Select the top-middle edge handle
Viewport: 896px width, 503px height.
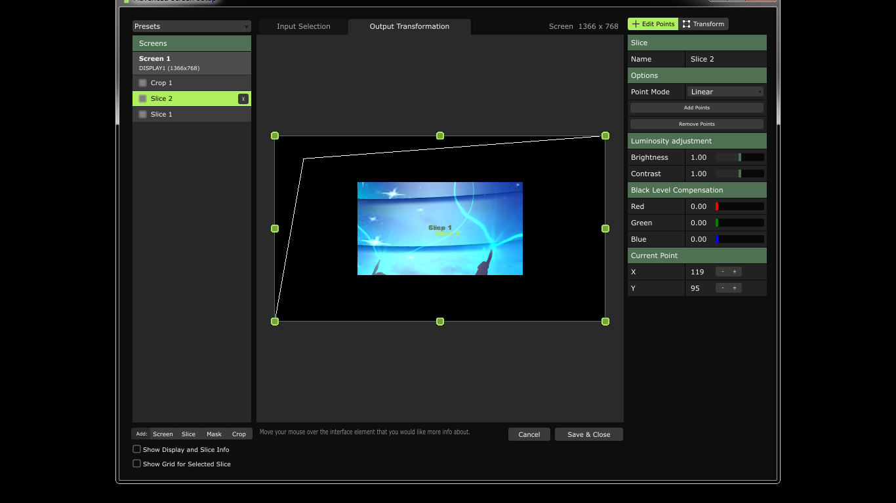440,136
